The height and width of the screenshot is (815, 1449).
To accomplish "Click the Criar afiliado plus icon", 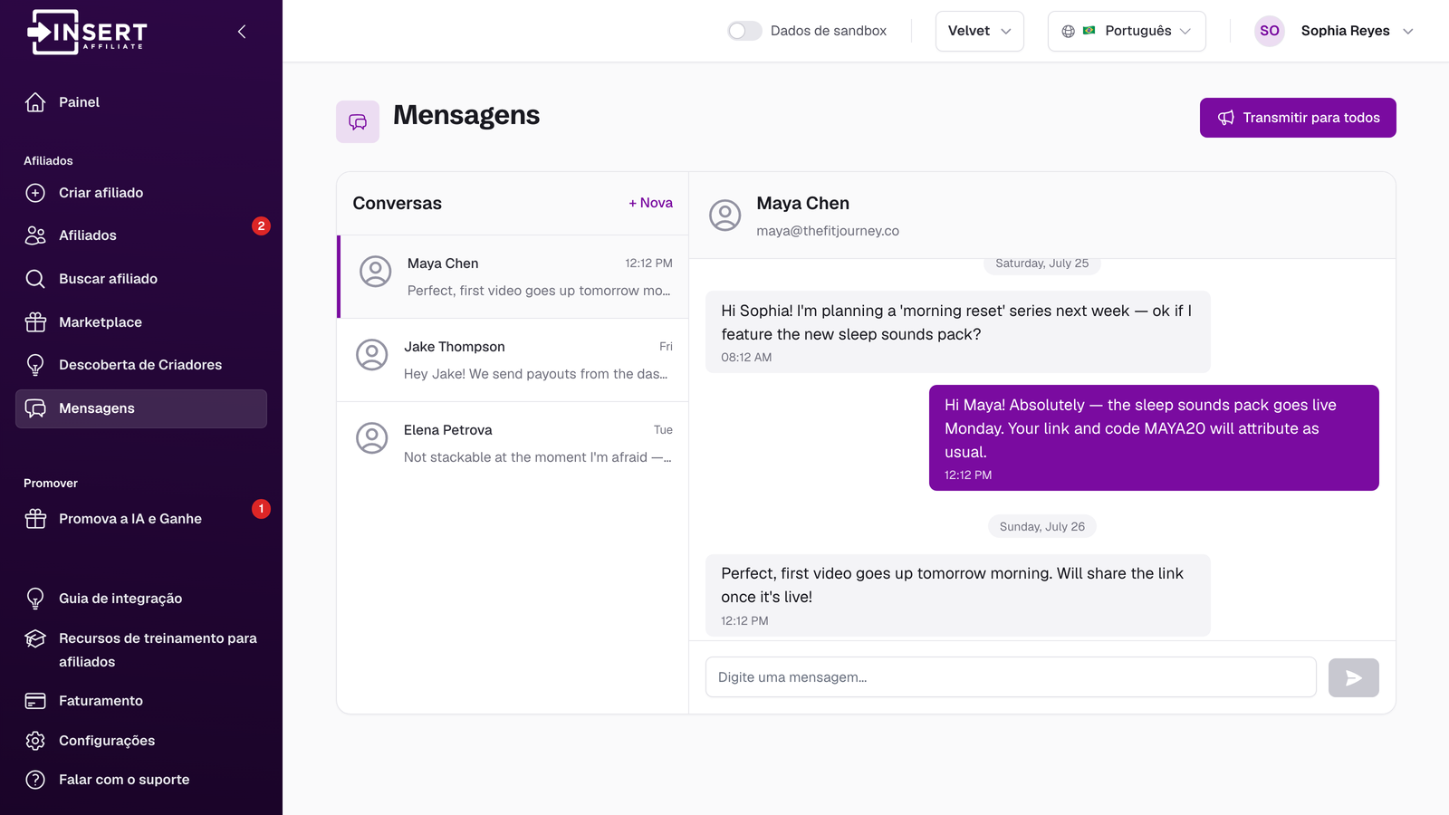I will click(x=35, y=193).
